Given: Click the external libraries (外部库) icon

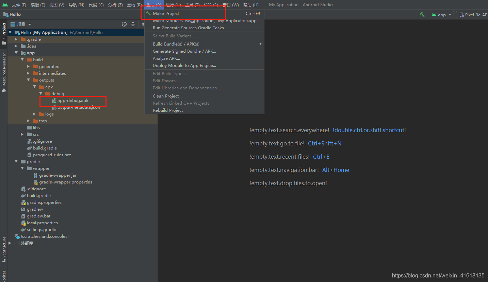Looking at the screenshot, I should coord(17,243).
